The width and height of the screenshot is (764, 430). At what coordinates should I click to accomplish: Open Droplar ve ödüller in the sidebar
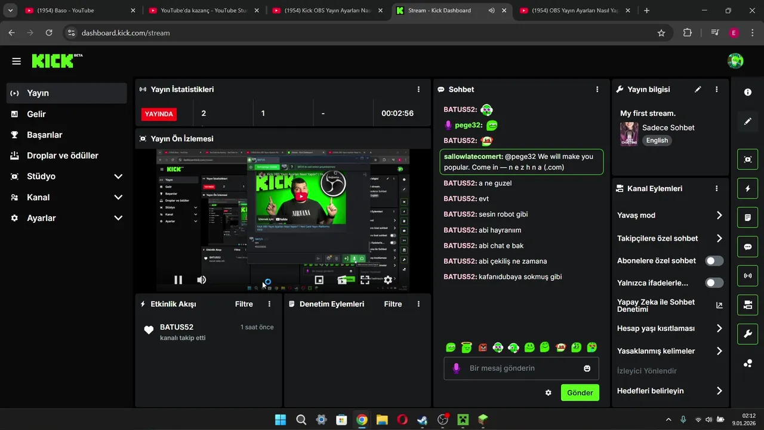tap(67, 155)
